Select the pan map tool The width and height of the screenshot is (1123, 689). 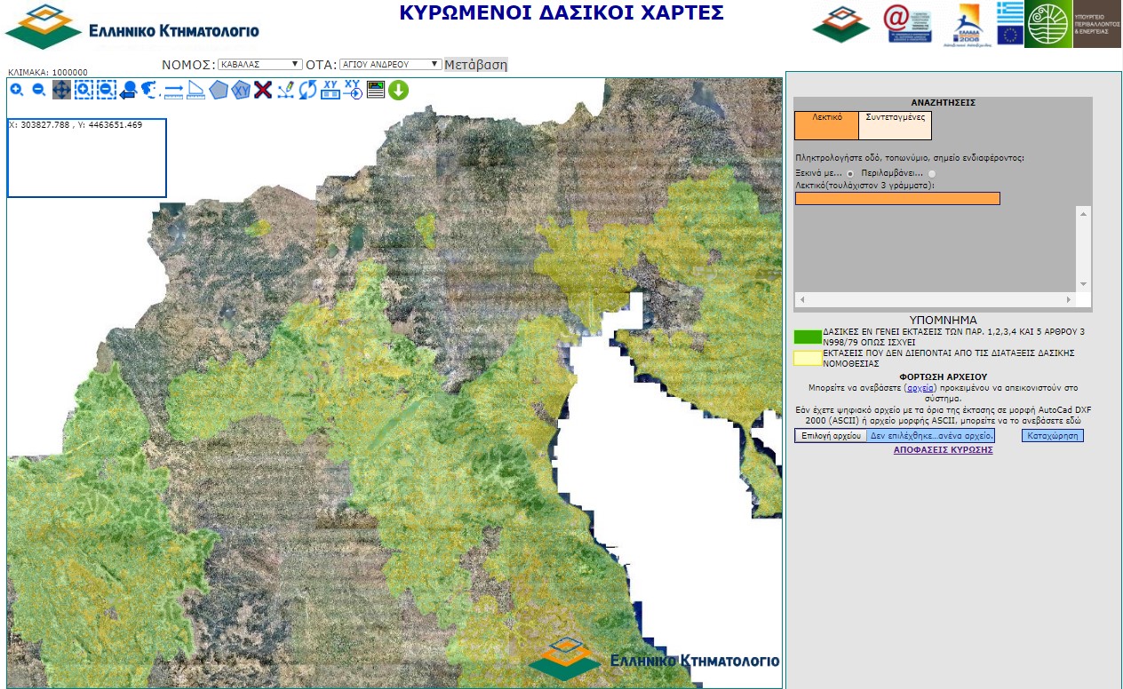coord(61,90)
